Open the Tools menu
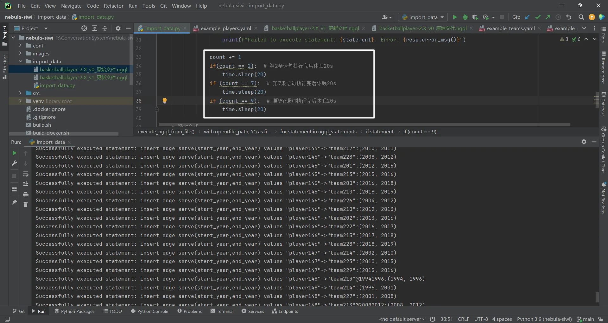Screen dimensions: 608x323 pyautogui.click(x=149, y=6)
